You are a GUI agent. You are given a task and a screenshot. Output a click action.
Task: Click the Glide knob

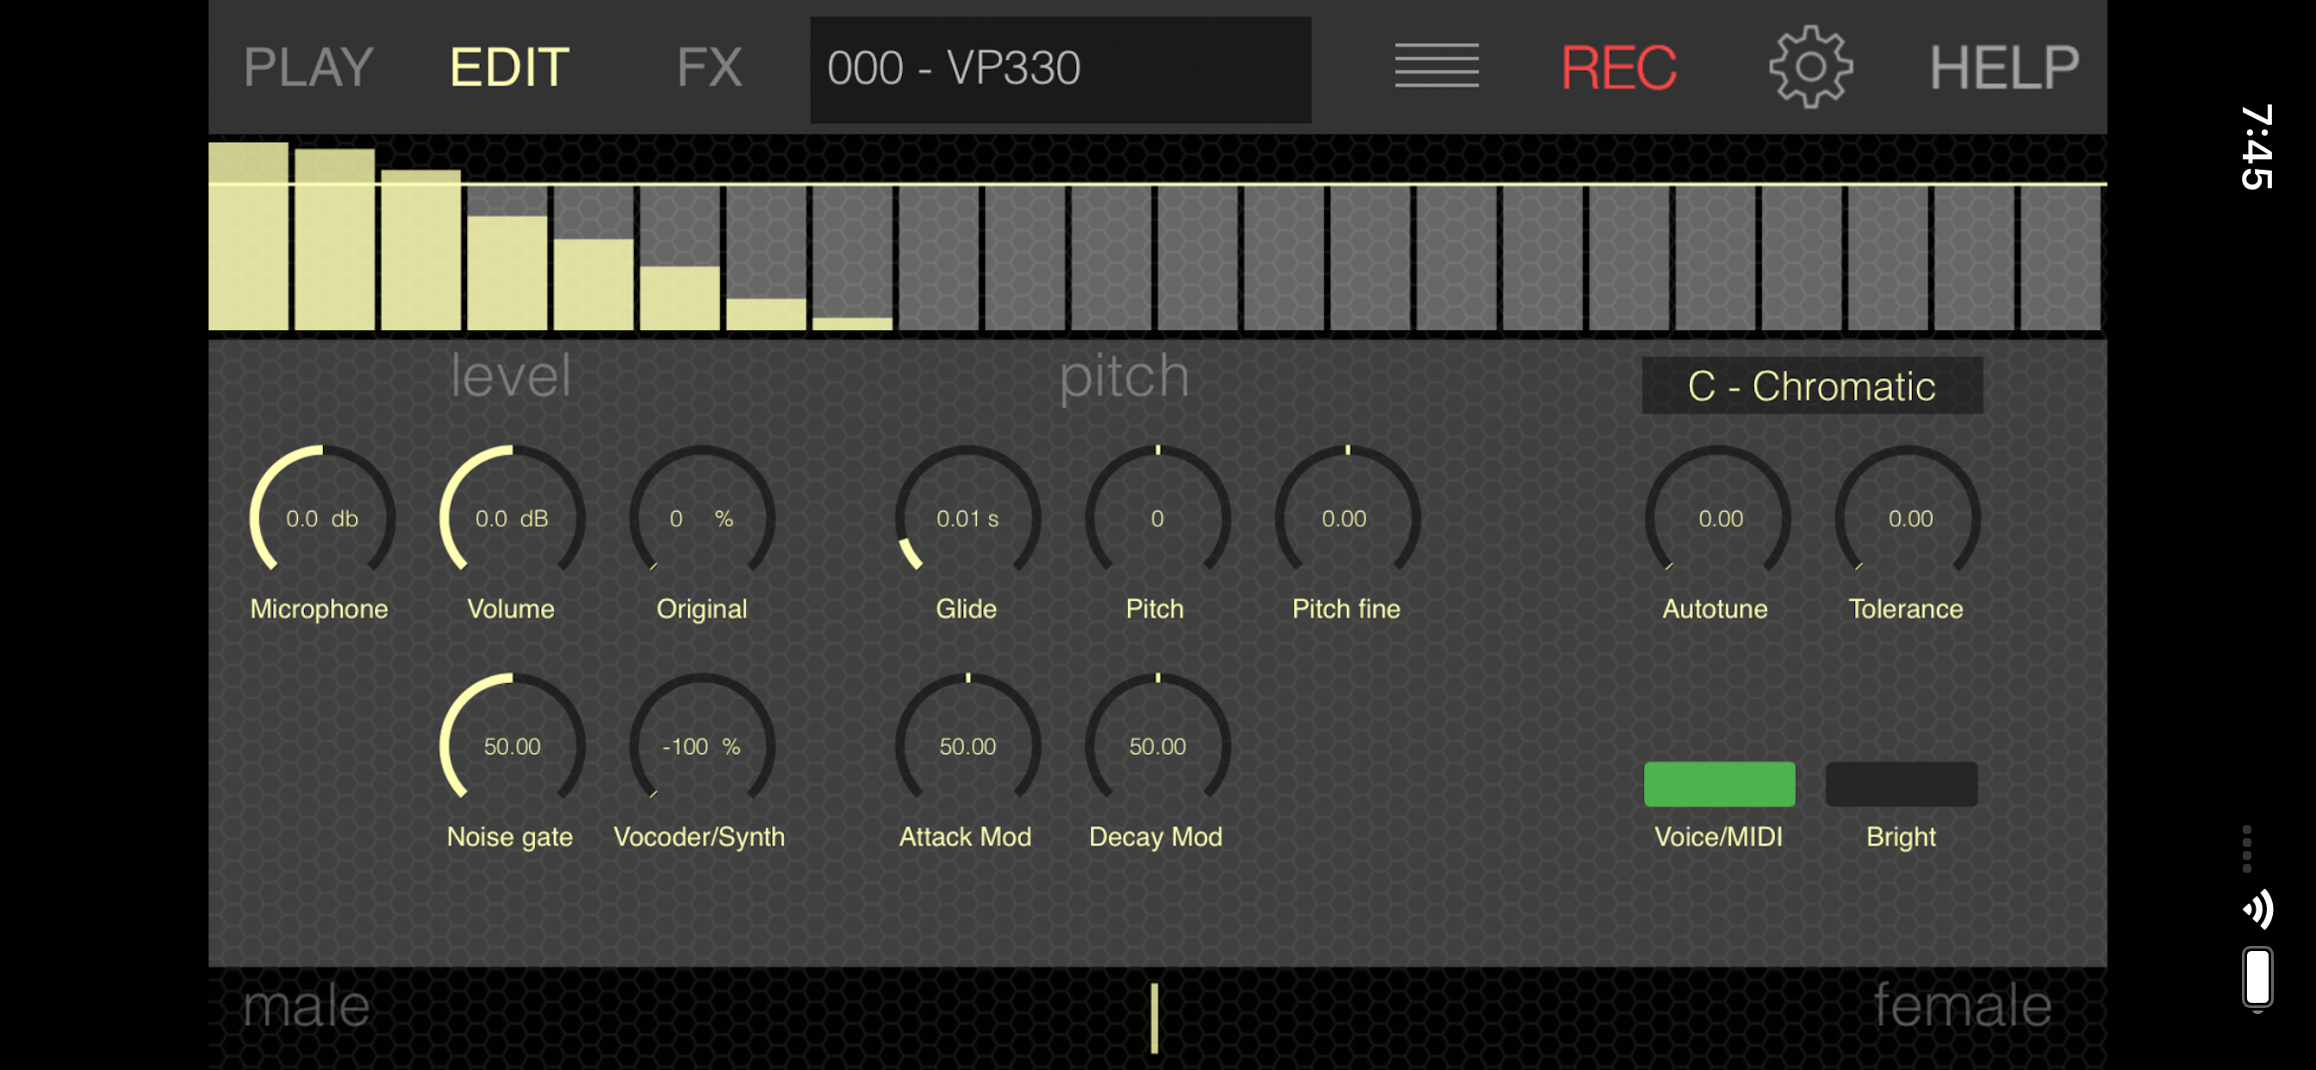coord(968,519)
